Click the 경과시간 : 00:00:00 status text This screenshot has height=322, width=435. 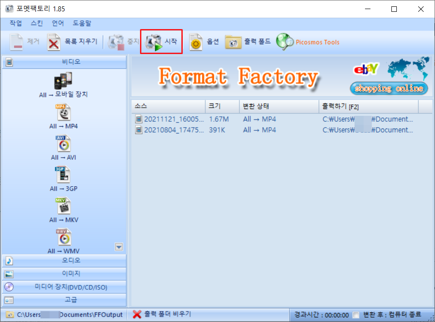[321, 315]
